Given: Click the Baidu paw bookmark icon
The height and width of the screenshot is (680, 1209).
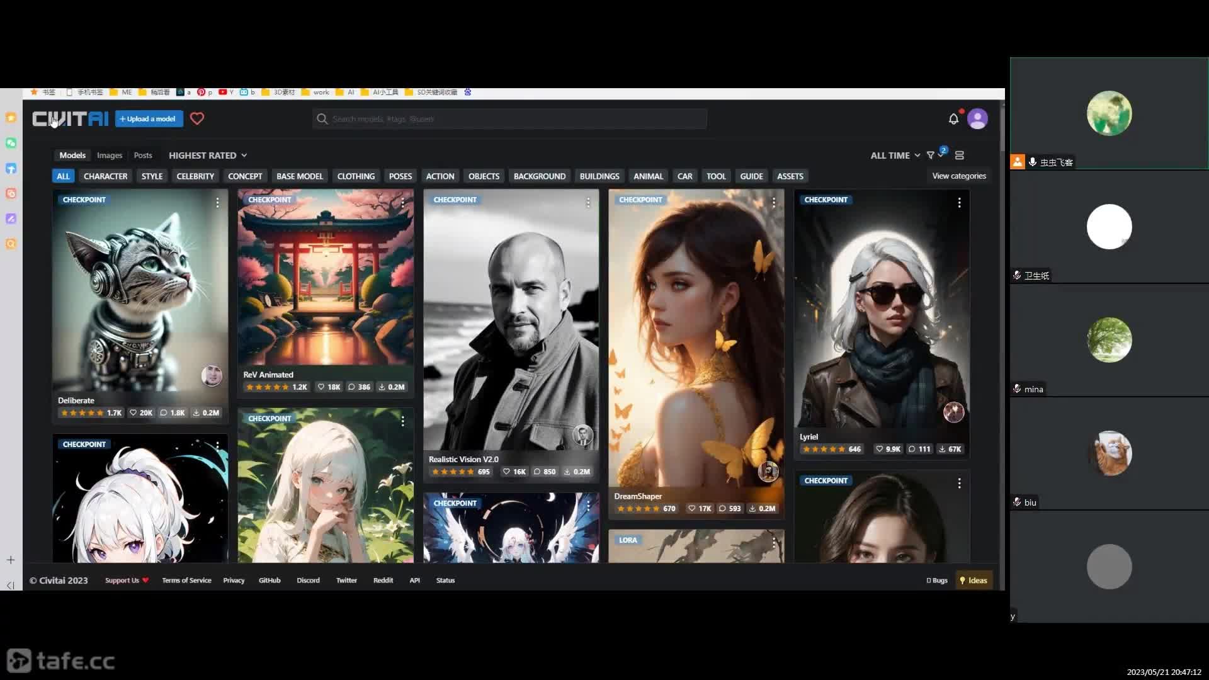Looking at the screenshot, I should (467, 92).
